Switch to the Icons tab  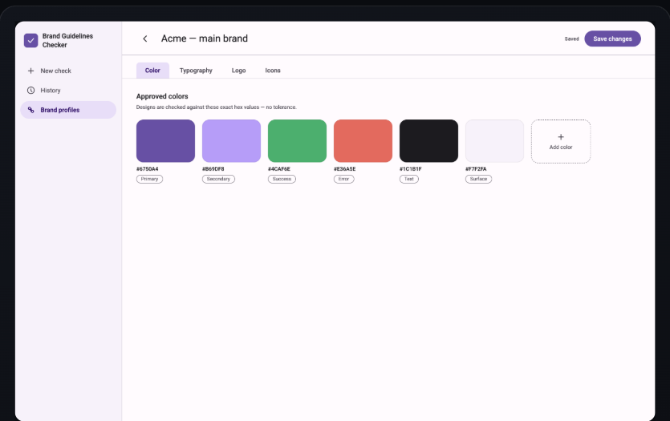click(x=273, y=71)
